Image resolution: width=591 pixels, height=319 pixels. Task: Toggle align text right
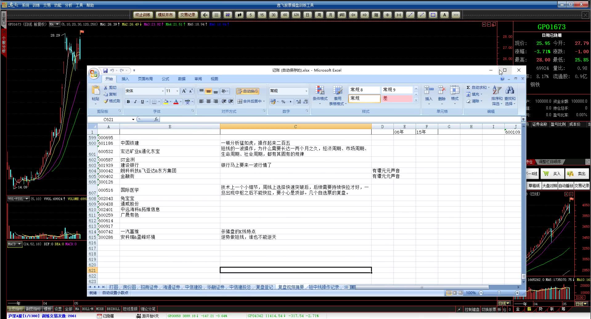click(216, 101)
